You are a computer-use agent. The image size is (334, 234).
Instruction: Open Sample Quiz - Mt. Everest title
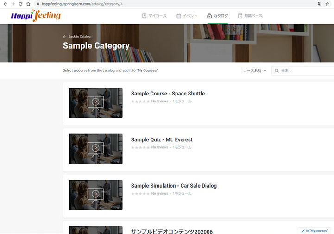[162, 139]
